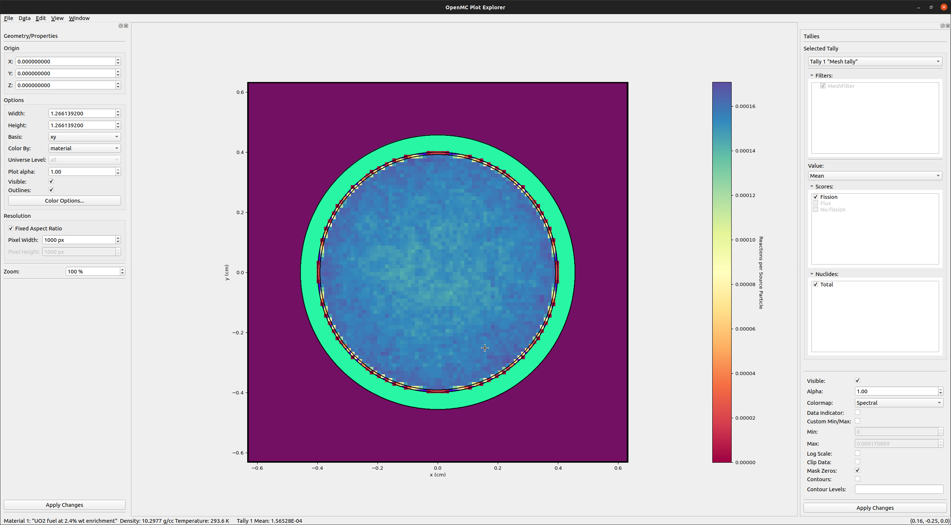Float the Tallies dock panel
The width and height of the screenshot is (951, 525).
[942, 26]
